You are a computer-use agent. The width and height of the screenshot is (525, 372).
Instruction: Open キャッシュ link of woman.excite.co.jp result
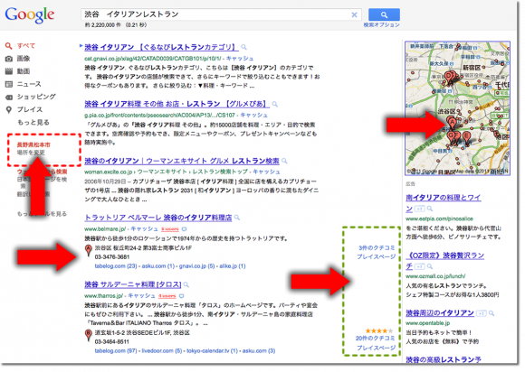266,172
